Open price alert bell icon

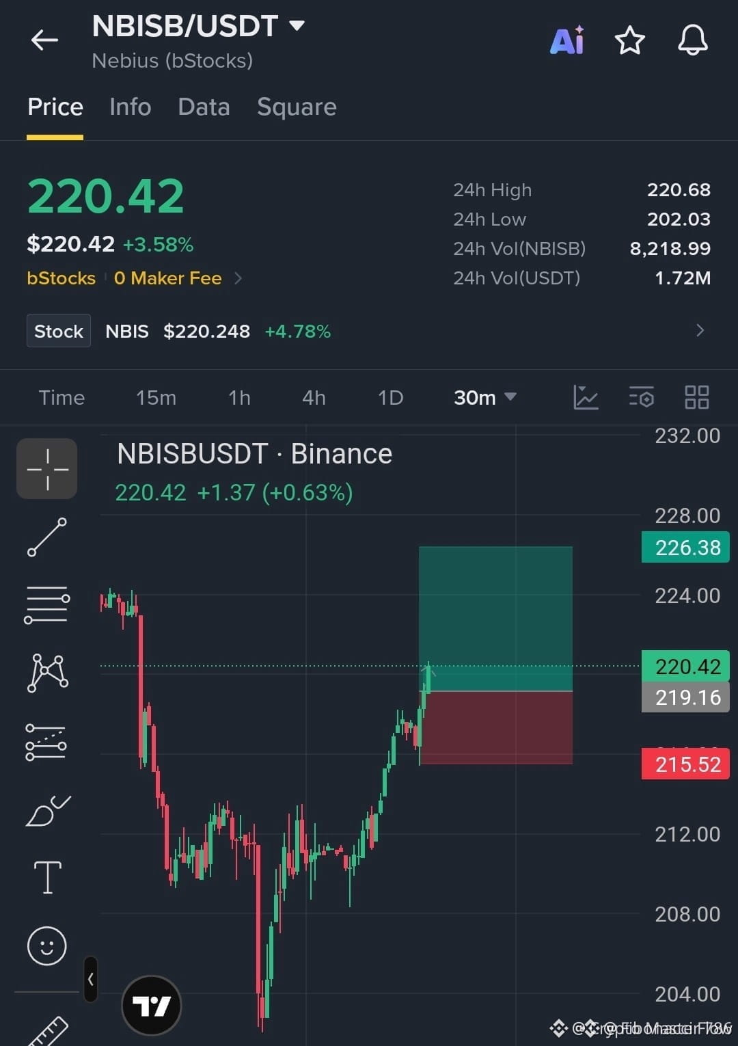coord(692,40)
